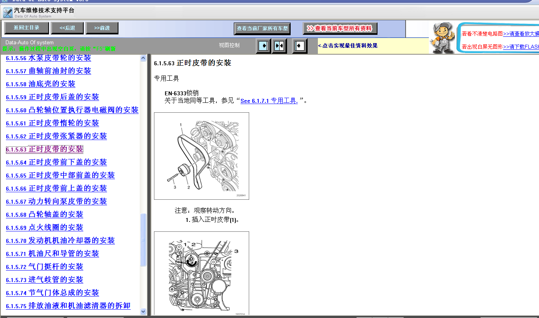Open 6.1.5.62 正时皮带张紧器的安装

(56, 136)
